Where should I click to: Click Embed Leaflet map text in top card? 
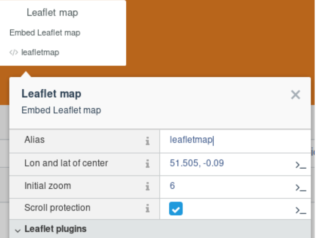(x=45, y=33)
